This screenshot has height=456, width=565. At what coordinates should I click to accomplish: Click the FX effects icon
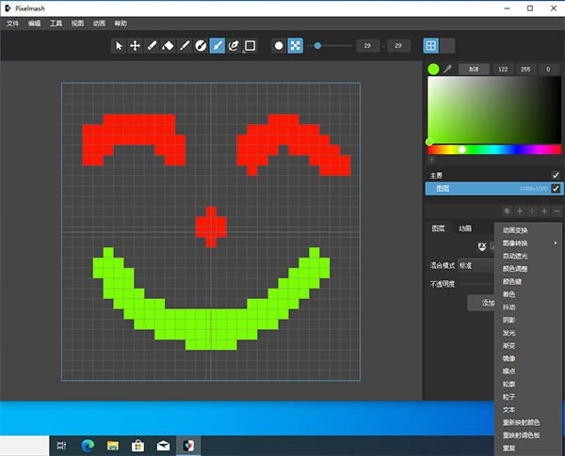[x=482, y=246]
